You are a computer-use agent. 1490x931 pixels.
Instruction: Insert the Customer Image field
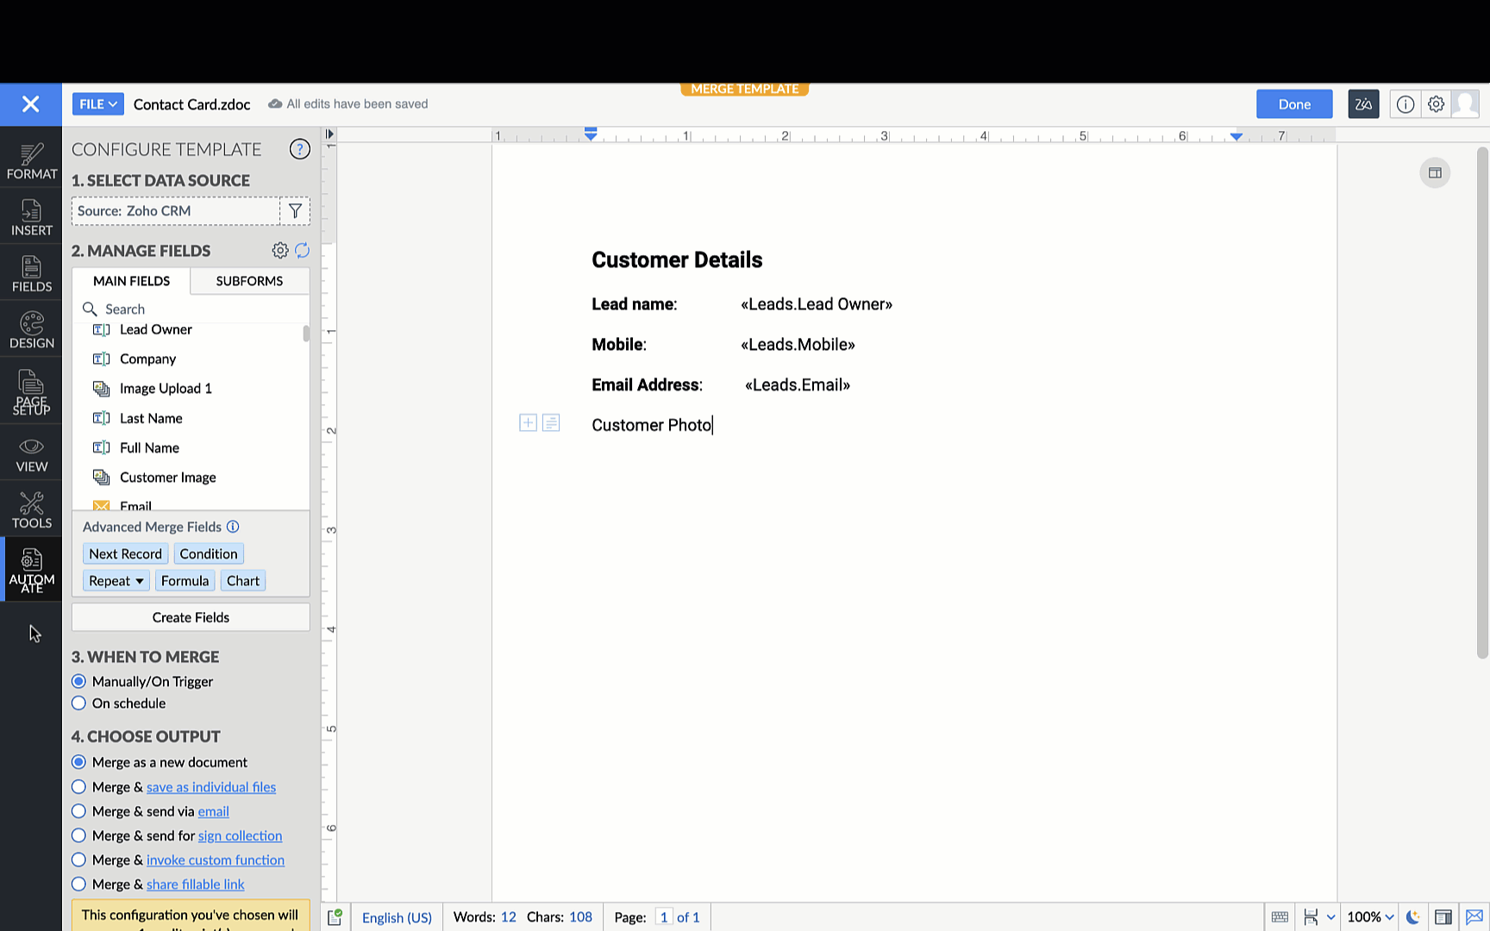pyautogui.click(x=167, y=478)
